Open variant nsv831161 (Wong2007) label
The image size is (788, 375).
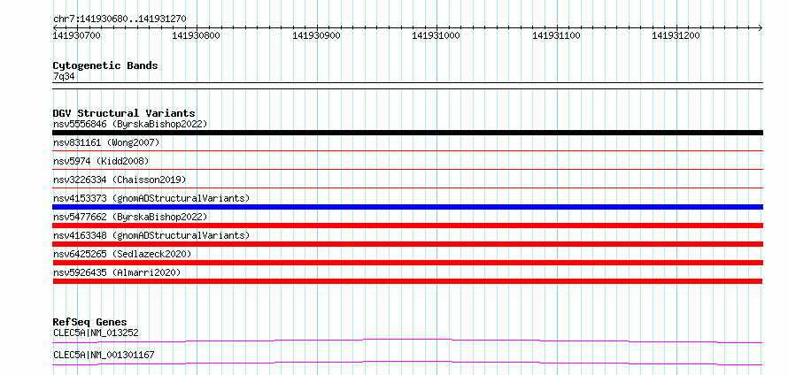point(106,142)
